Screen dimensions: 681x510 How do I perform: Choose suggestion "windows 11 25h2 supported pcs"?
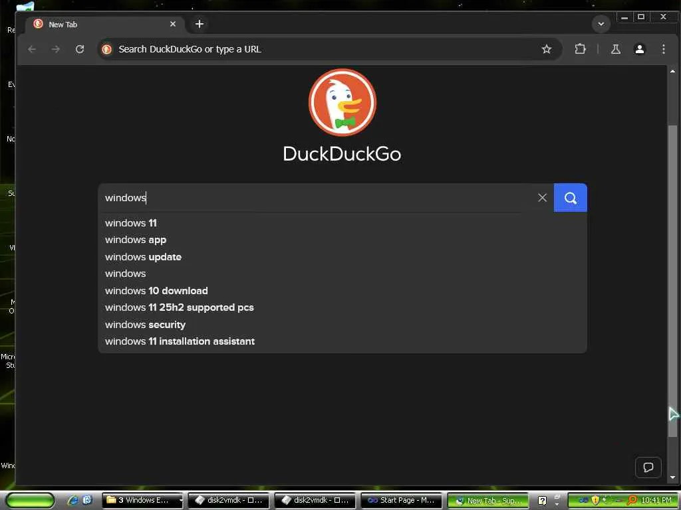point(342,307)
